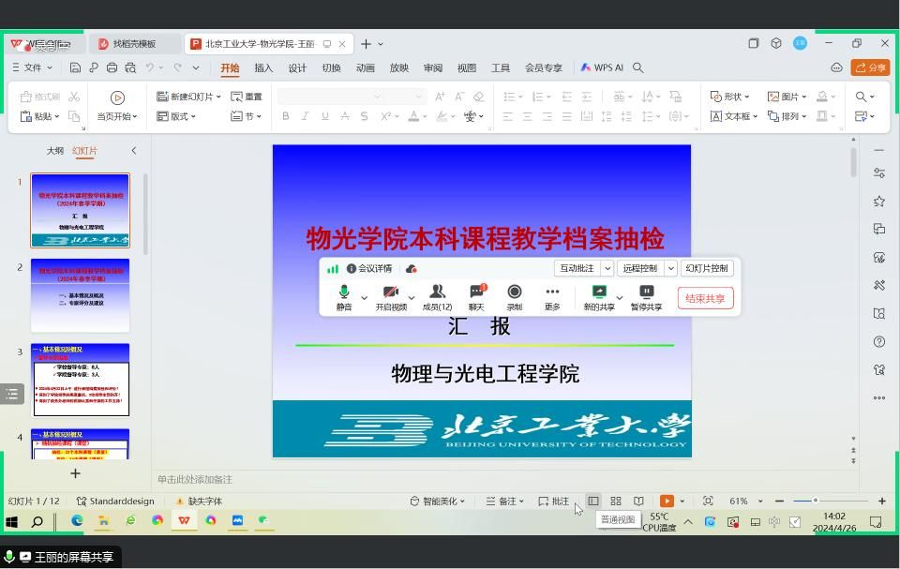Screen dimensions: 900x569
Task: Click the WPS AI icon
Action: 602,67
